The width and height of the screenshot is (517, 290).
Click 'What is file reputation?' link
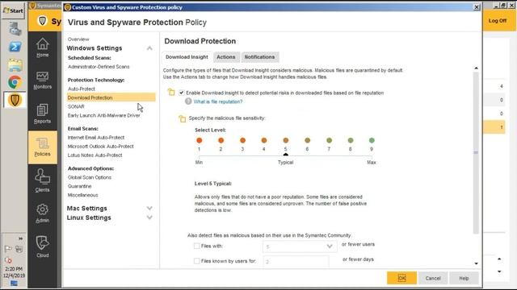218,101
